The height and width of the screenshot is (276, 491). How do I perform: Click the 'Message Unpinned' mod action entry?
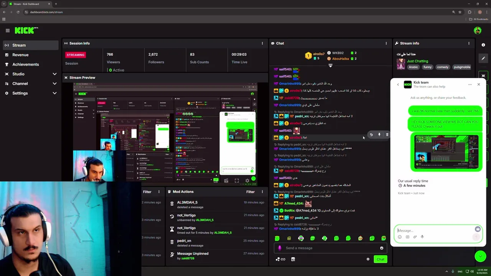click(x=217, y=256)
